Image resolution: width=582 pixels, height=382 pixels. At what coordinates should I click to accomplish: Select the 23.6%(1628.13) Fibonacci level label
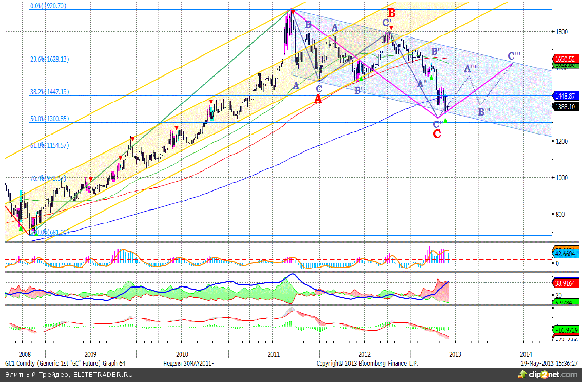[49, 59]
